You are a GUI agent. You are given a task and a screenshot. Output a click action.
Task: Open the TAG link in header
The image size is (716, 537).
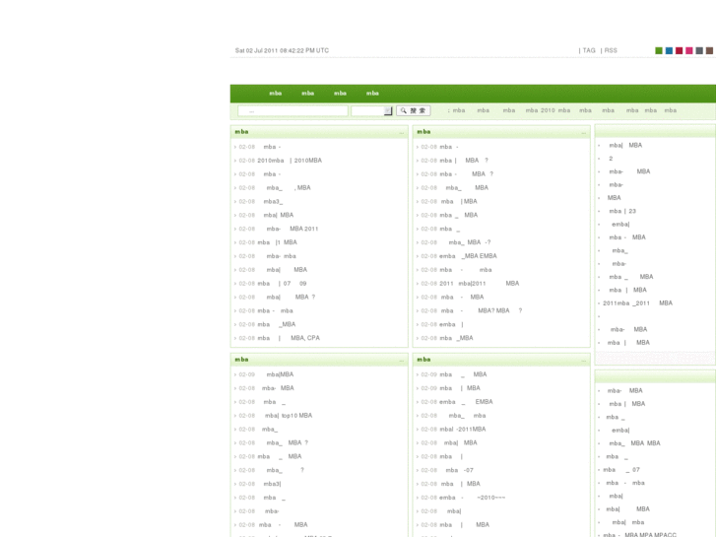[589, 50]
